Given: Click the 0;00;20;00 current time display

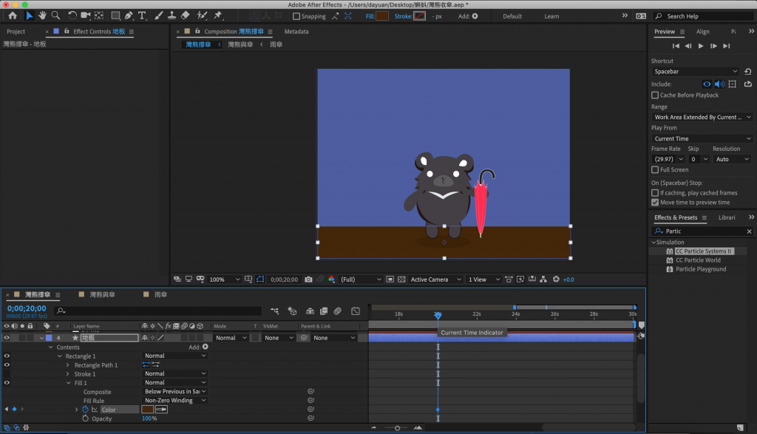Looking at the screenshot, I should point(27,308).
